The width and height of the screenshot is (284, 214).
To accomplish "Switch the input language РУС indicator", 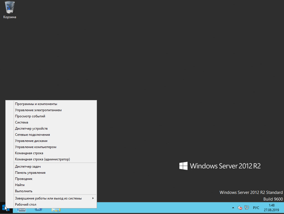I will coord(256,208).
